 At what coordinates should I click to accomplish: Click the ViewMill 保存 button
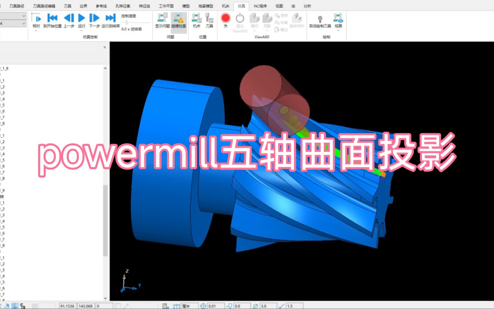coord(282,16)
